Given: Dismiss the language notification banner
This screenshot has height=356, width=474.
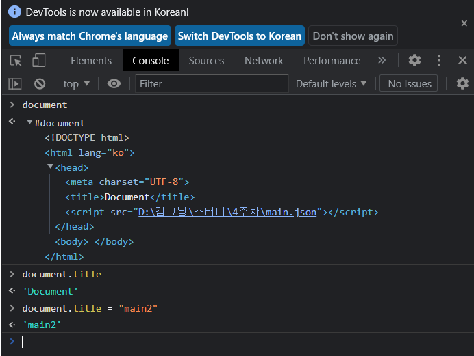Looking at the screenshot, I should click(x=464, y=23).
